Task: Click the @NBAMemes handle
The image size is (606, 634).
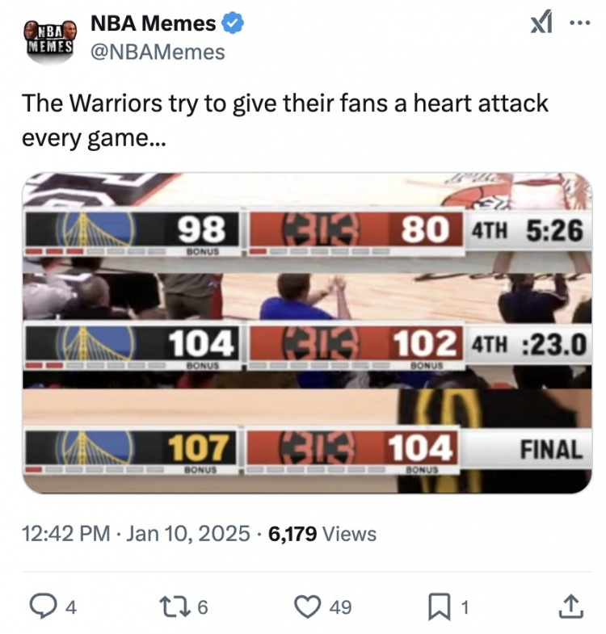Action: coord(157,52)
